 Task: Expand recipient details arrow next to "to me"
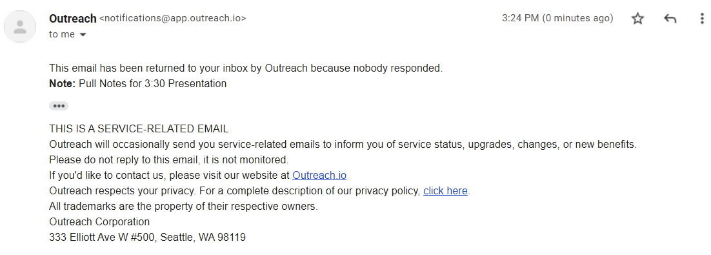pyautogui.click(x=83, y=34)
